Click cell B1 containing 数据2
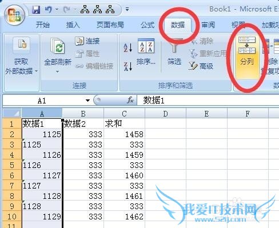Image resolution: width=279 pixels, height=228 pixels. tap(83, 124)
